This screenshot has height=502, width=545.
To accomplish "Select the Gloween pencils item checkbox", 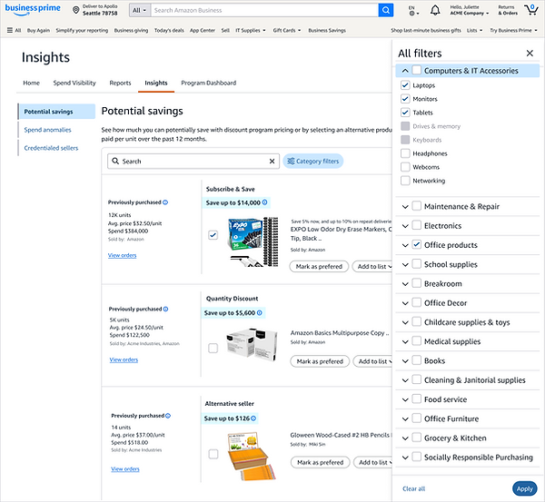I will tap(213, 454).
